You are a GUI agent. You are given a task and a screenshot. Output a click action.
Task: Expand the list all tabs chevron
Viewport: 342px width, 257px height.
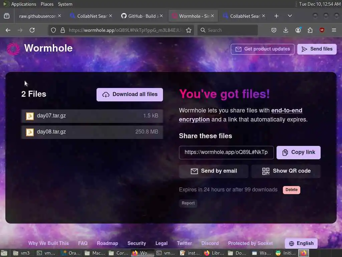tap(290, 16)
